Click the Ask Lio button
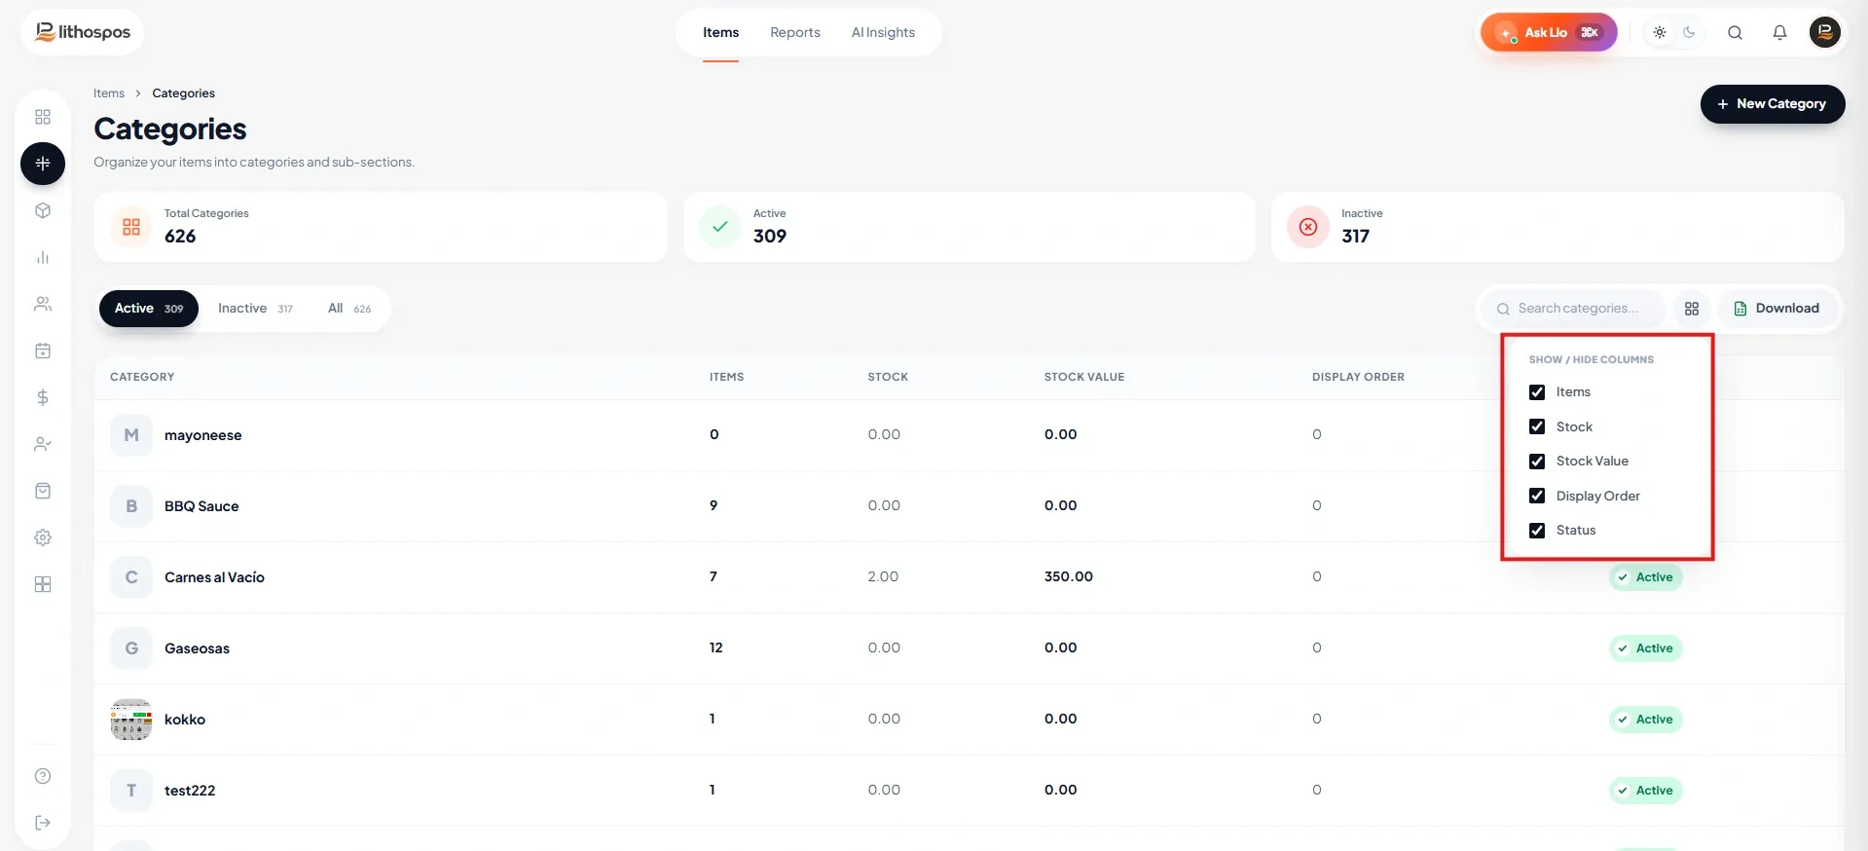Screen dimensions: 1868x851 [1549, 32]
